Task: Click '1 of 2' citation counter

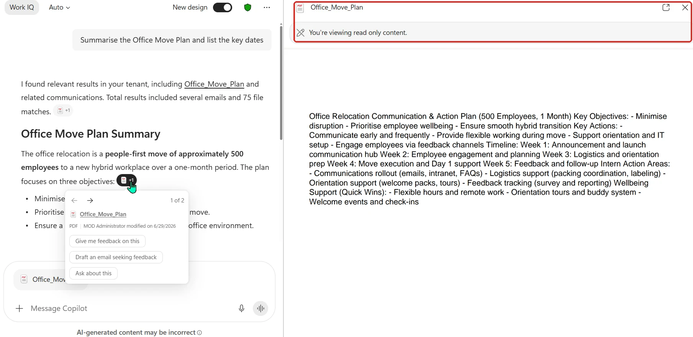Action: (x=177, y=201)
